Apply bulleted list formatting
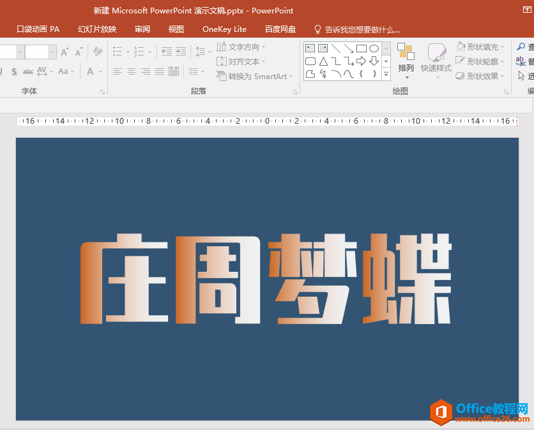This screenshot has width=534, height=430. (x=118, y=52)
